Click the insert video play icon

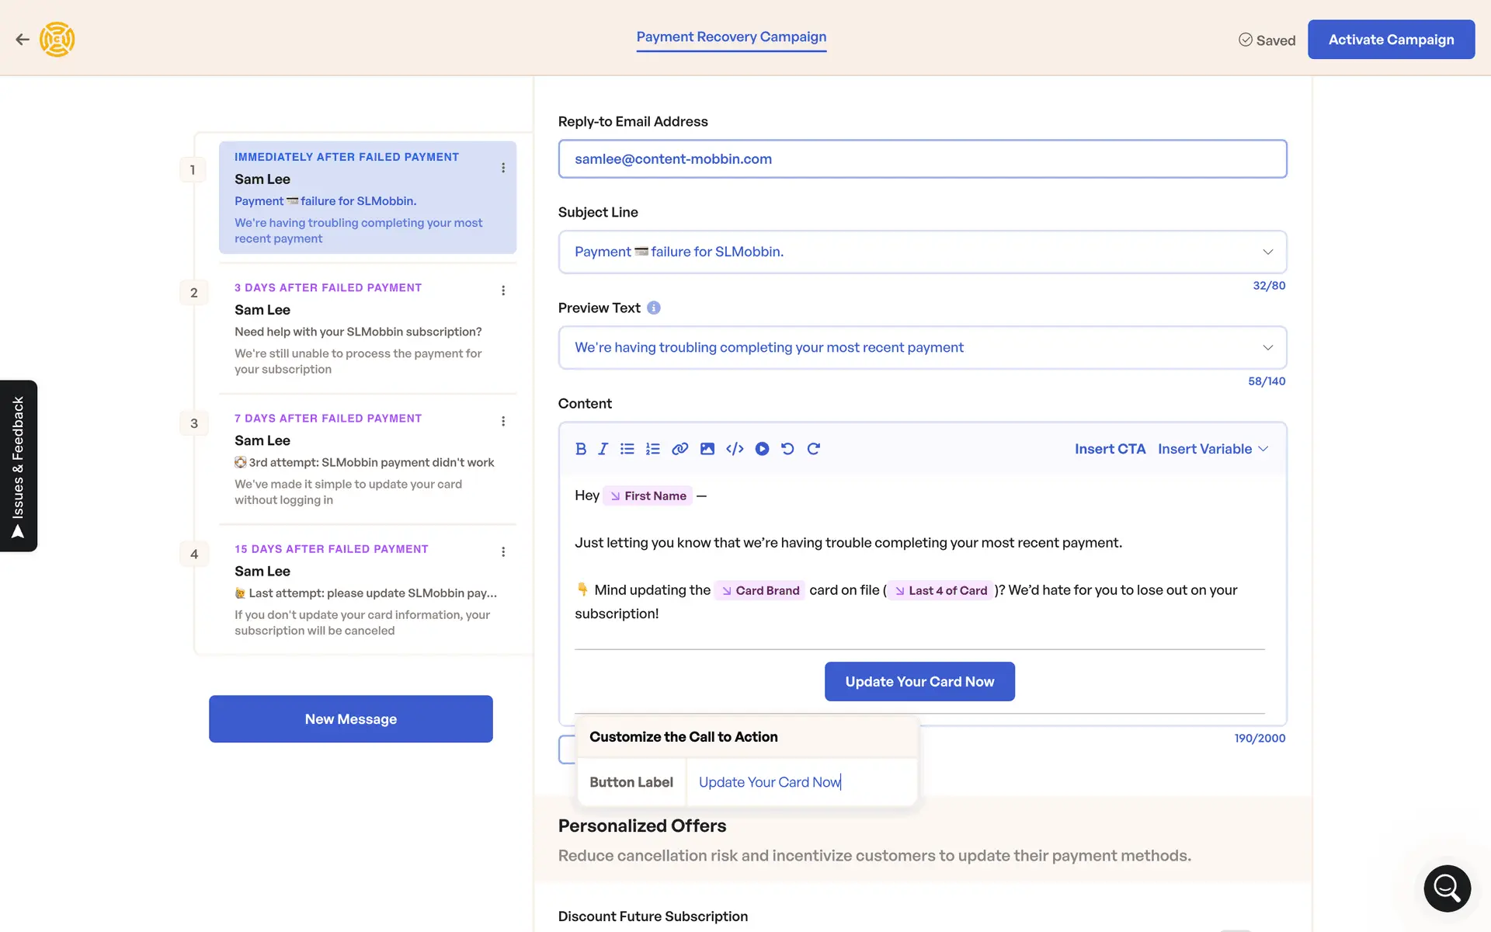[x=762, y=449]
